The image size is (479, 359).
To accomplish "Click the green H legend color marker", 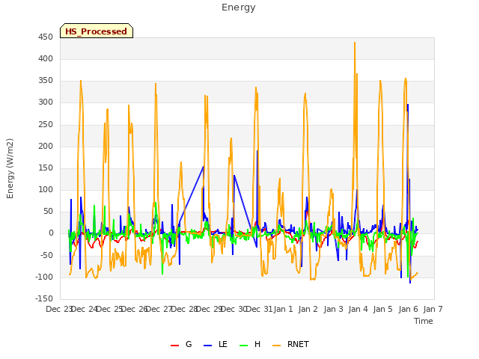I will pos(243,346).
